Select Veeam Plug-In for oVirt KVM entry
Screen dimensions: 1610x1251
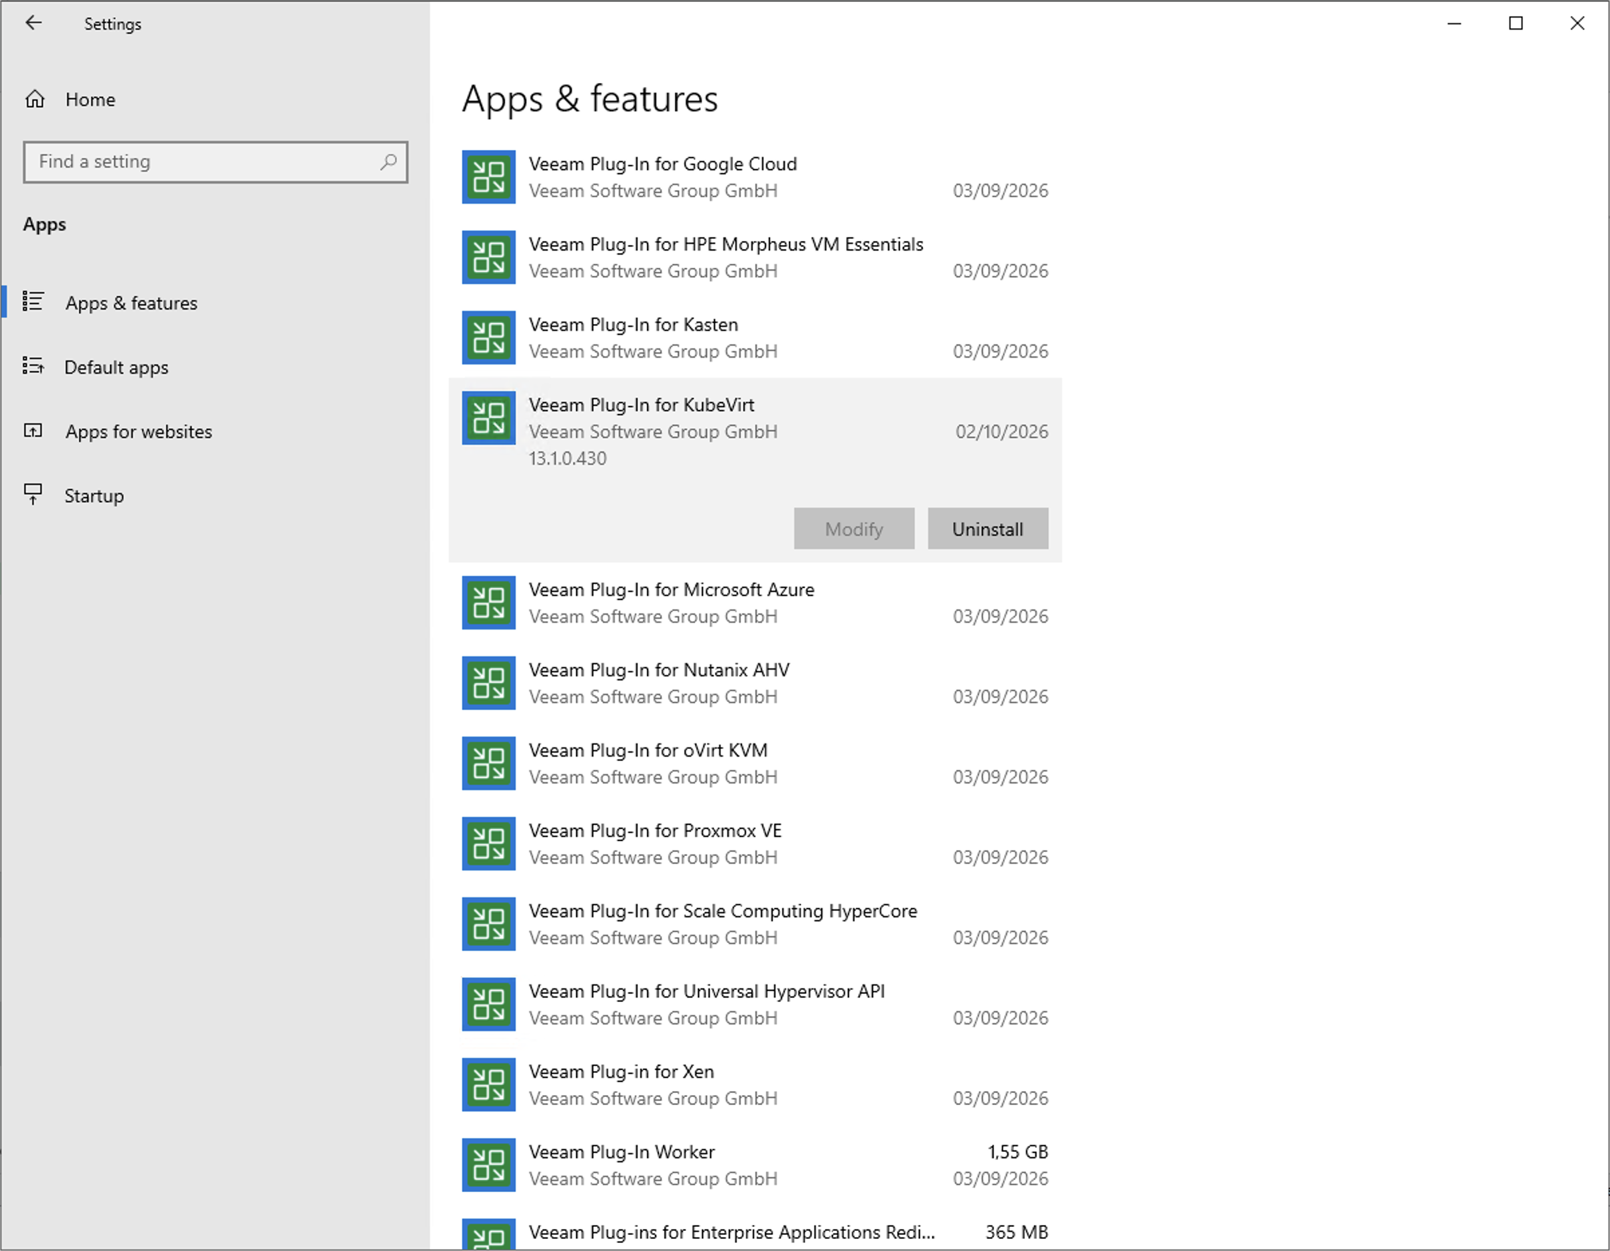click(755, 763)
